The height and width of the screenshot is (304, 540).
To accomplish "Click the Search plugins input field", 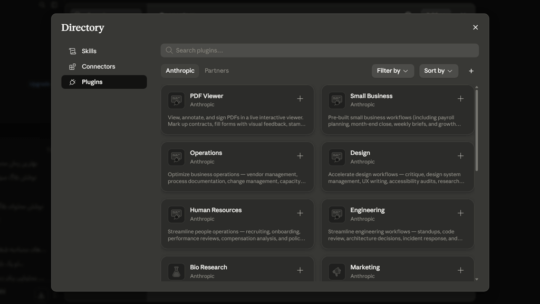I will [320, 50].
